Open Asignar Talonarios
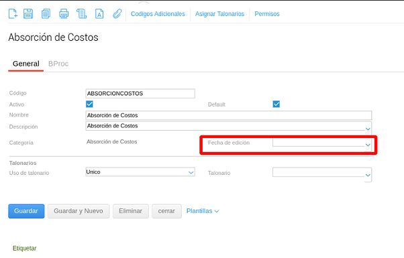Image resolution: width=404 pixels, height=258 pixels. click(219, 14)
